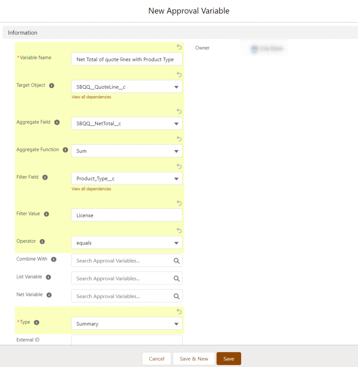Open Operator dropdown showing equals
The height and width of the screenshot is (367, 358).
click(x=127, y=243)
